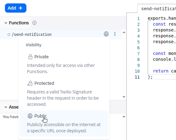This screenshot has height=140, width=176.
Task: Click the 'Visibility' menu heading
Action: (33, 45)
